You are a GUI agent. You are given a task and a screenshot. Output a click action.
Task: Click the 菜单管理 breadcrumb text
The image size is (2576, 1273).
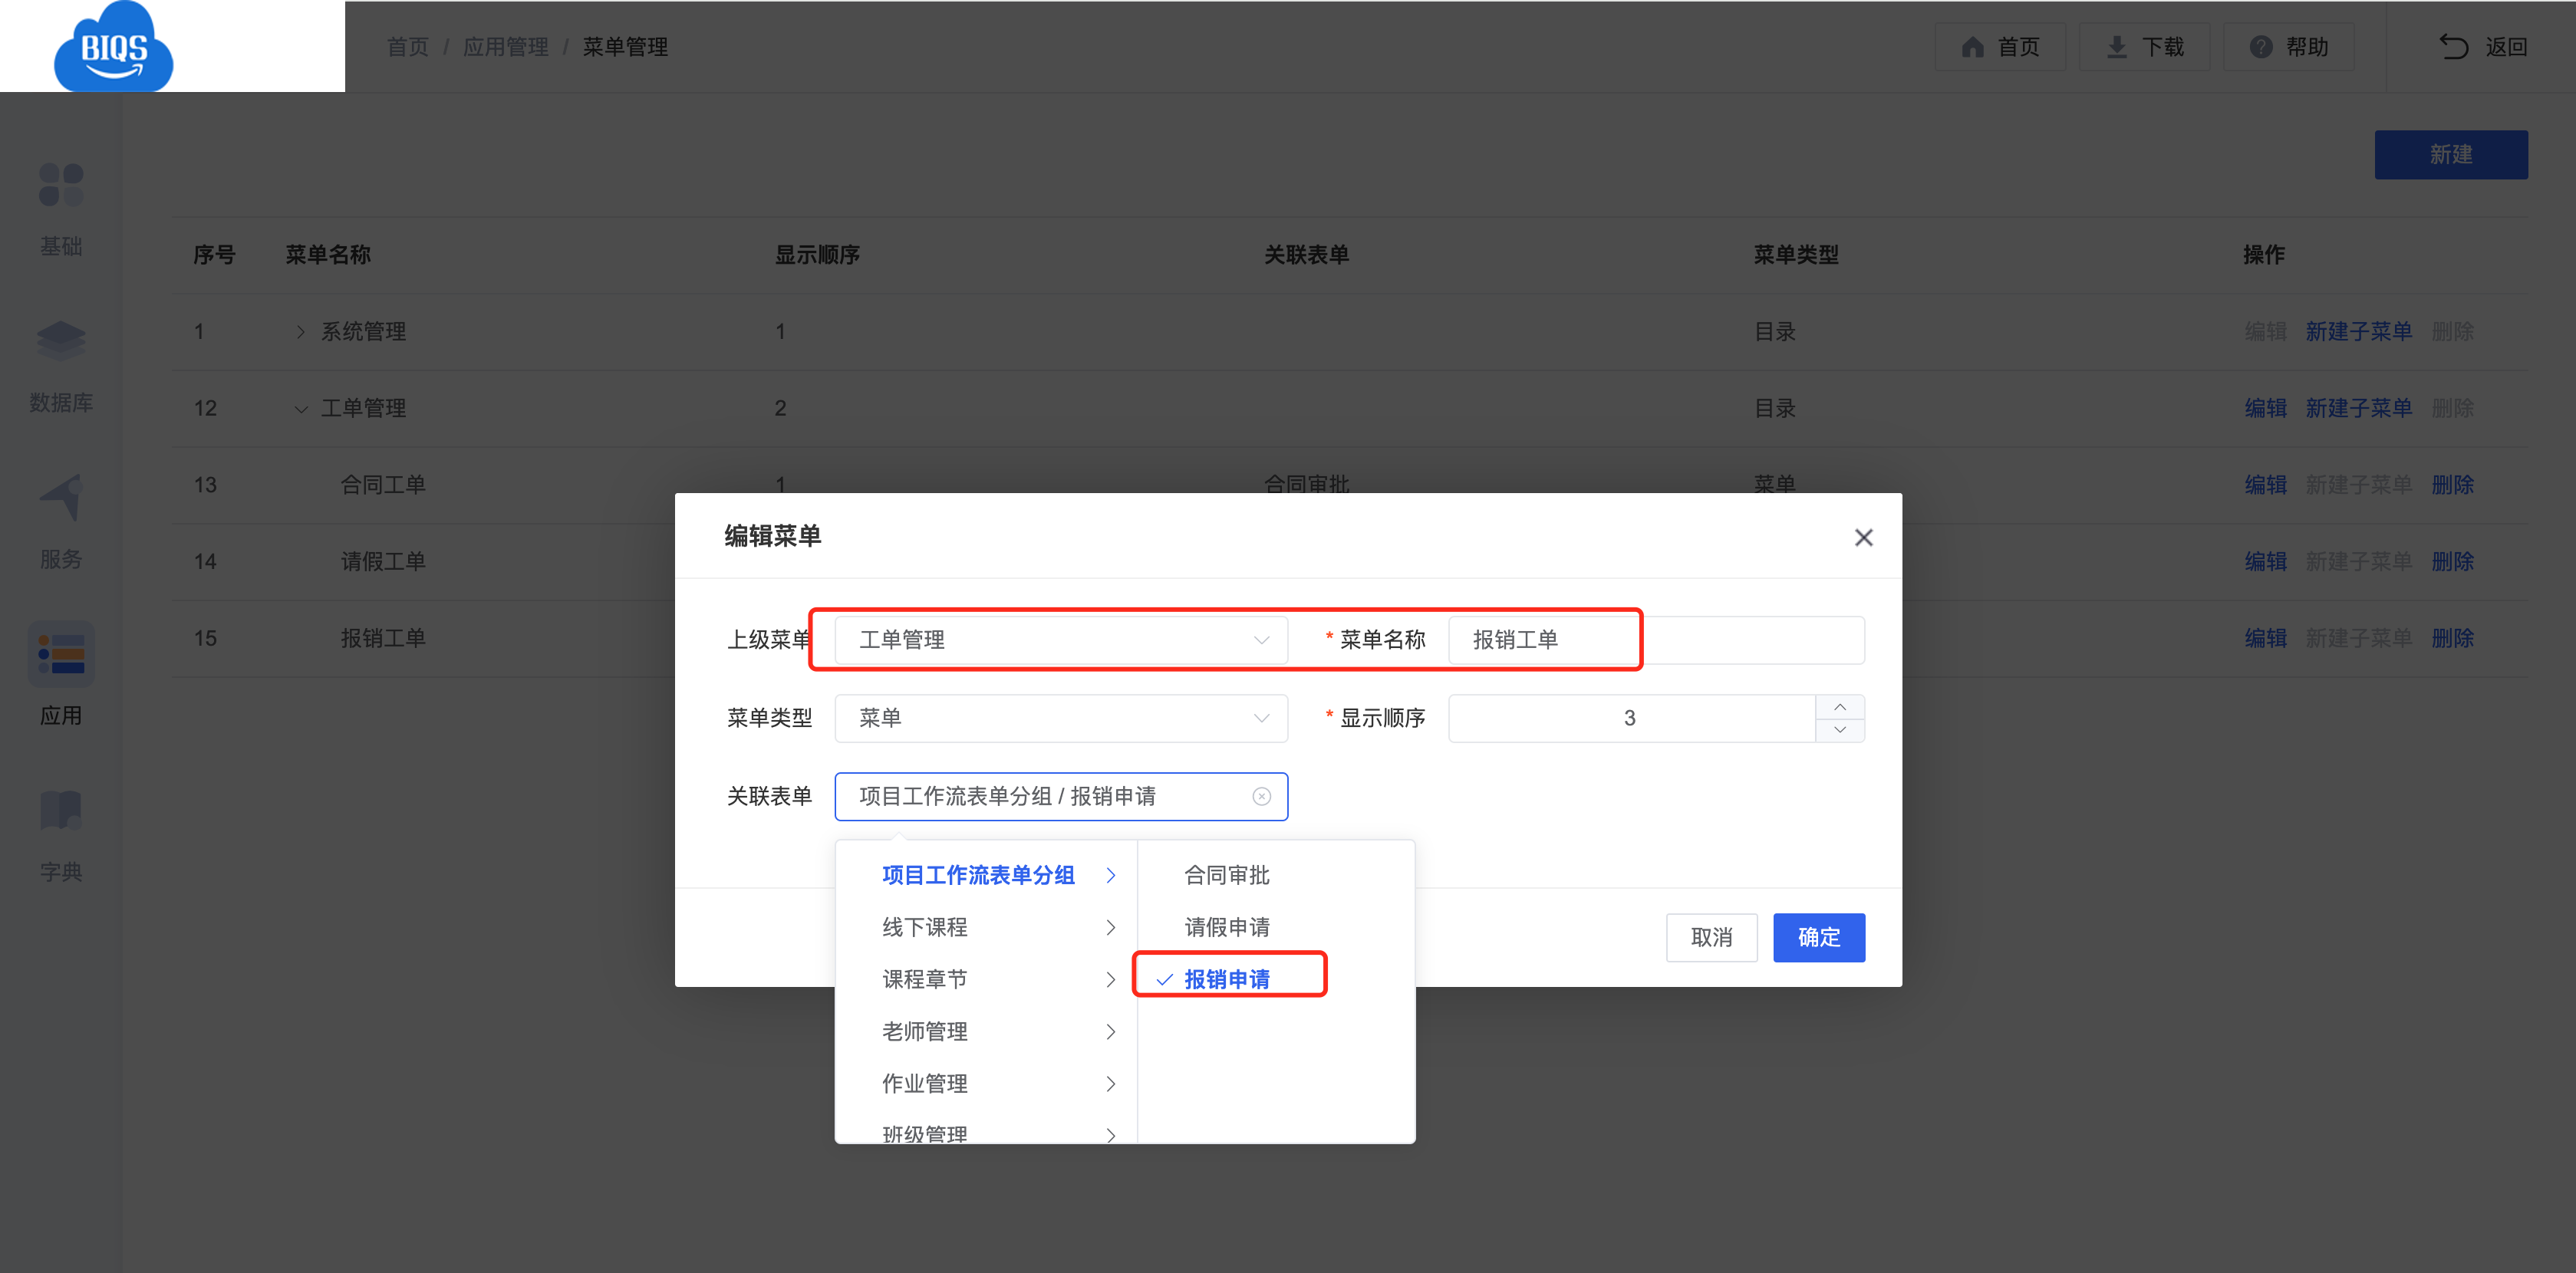(625, 47)
